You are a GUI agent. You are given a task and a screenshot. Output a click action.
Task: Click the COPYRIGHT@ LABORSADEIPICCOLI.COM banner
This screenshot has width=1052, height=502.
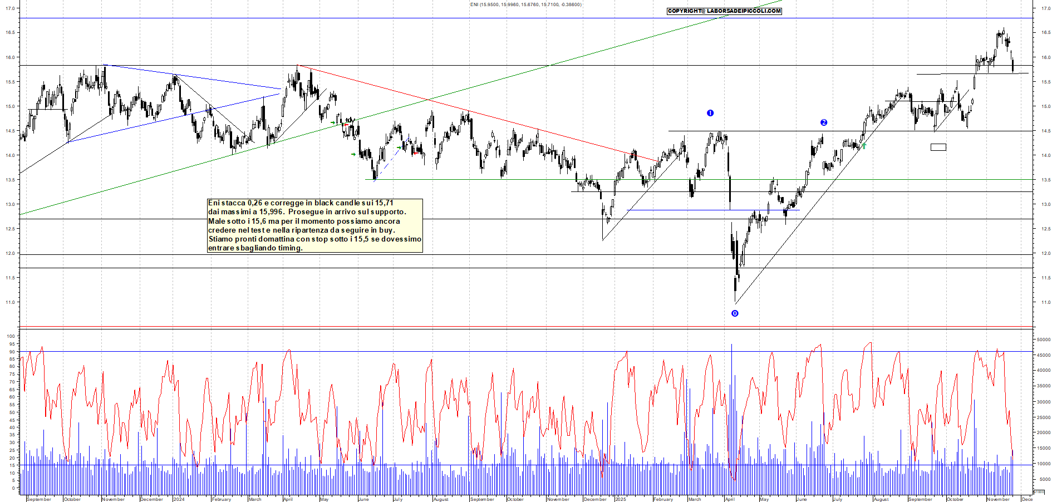tap(724, 11)
